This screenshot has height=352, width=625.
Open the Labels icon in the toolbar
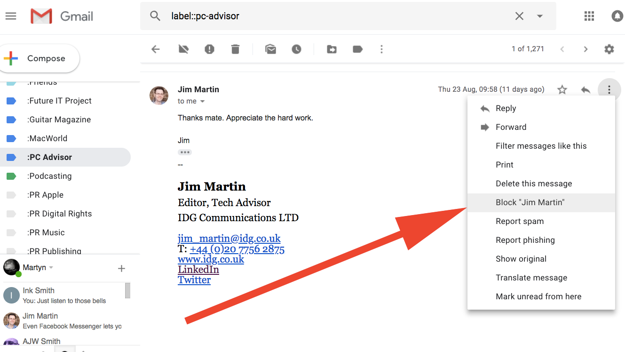pos(357,49)
